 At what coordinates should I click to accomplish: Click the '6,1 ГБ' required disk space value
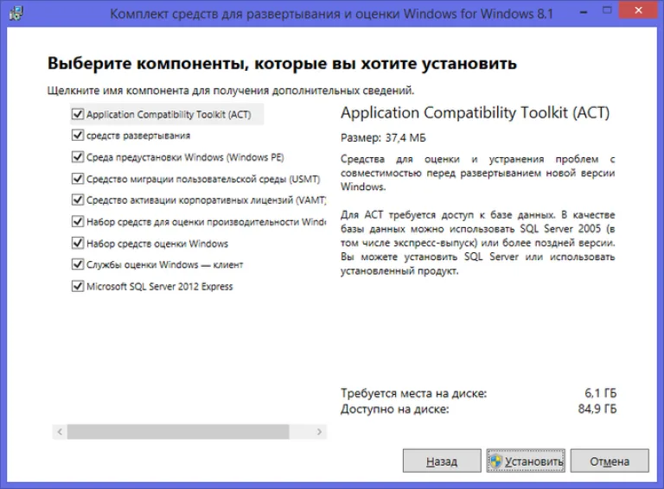click(x=601, y=393)
